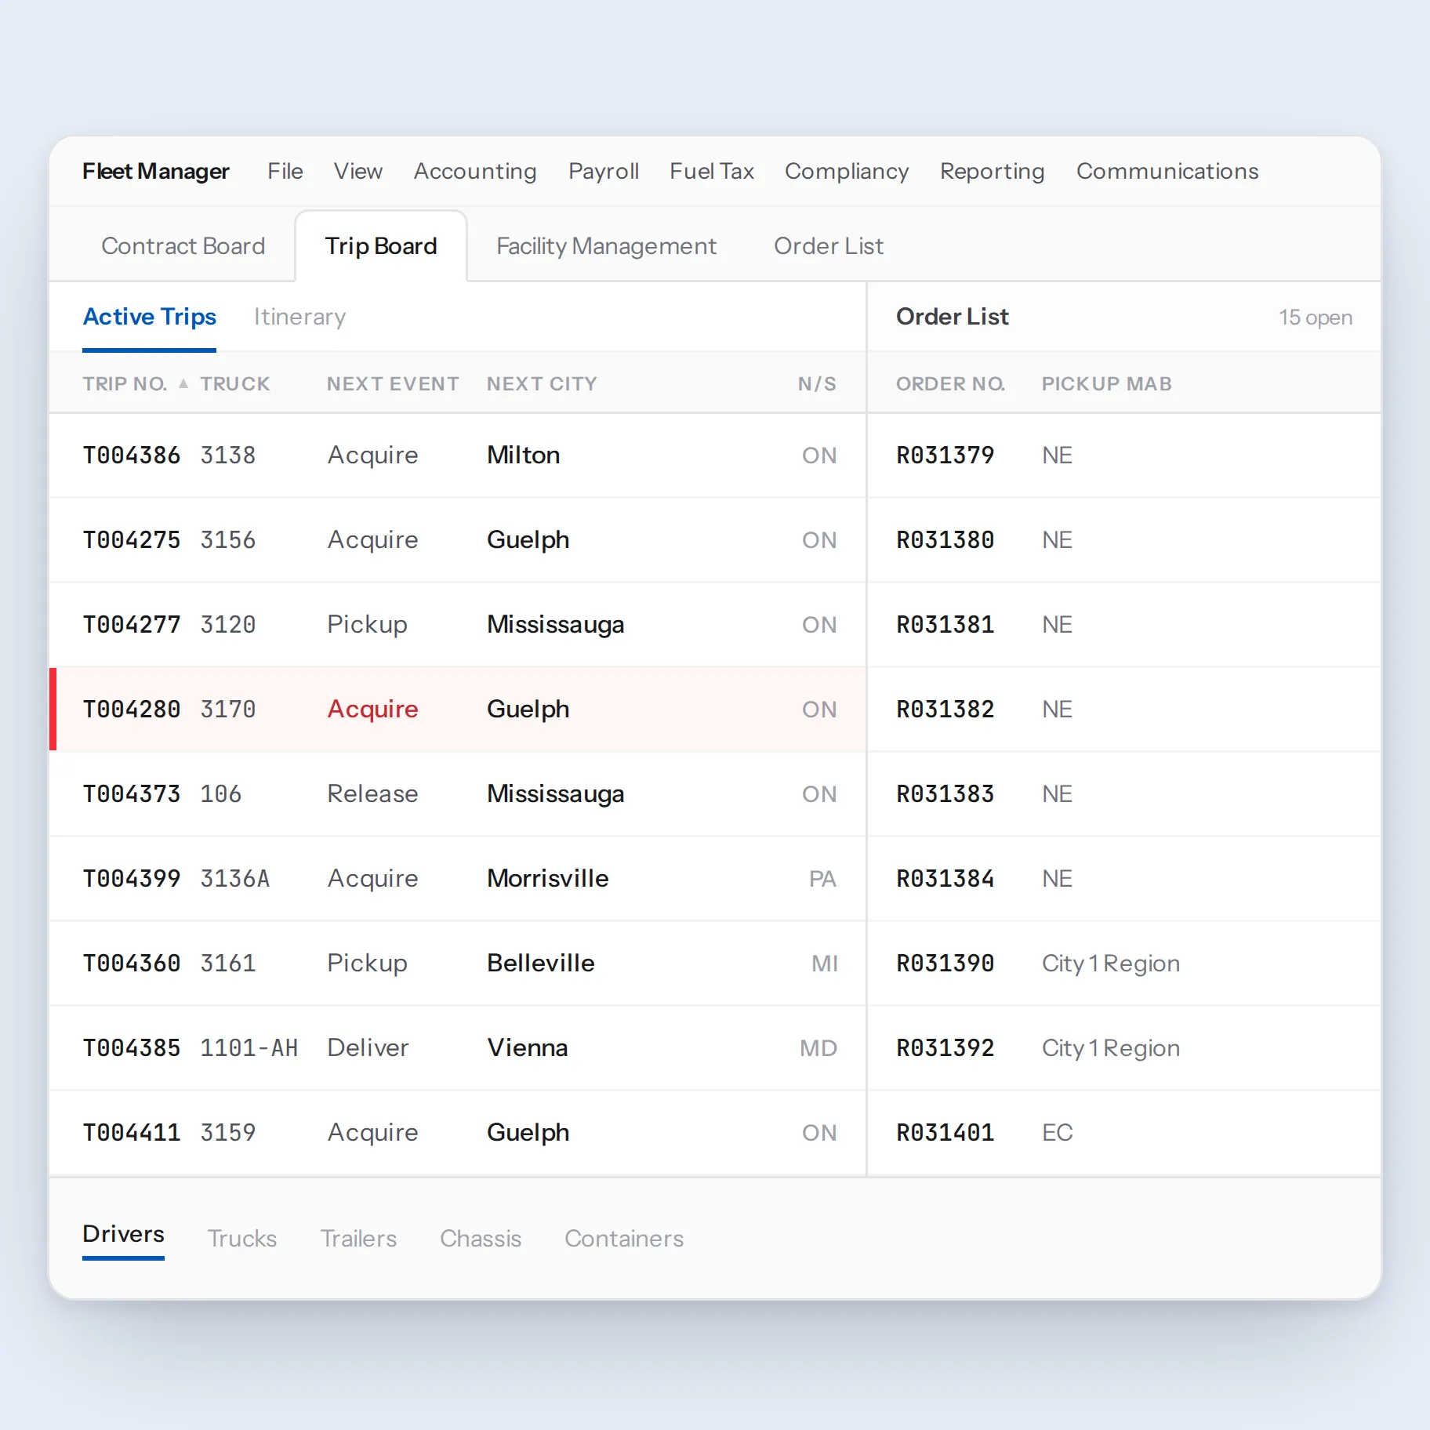Sort by the N/S column header
This screenshot has height=1430, width=1430.
pos(817,383)
